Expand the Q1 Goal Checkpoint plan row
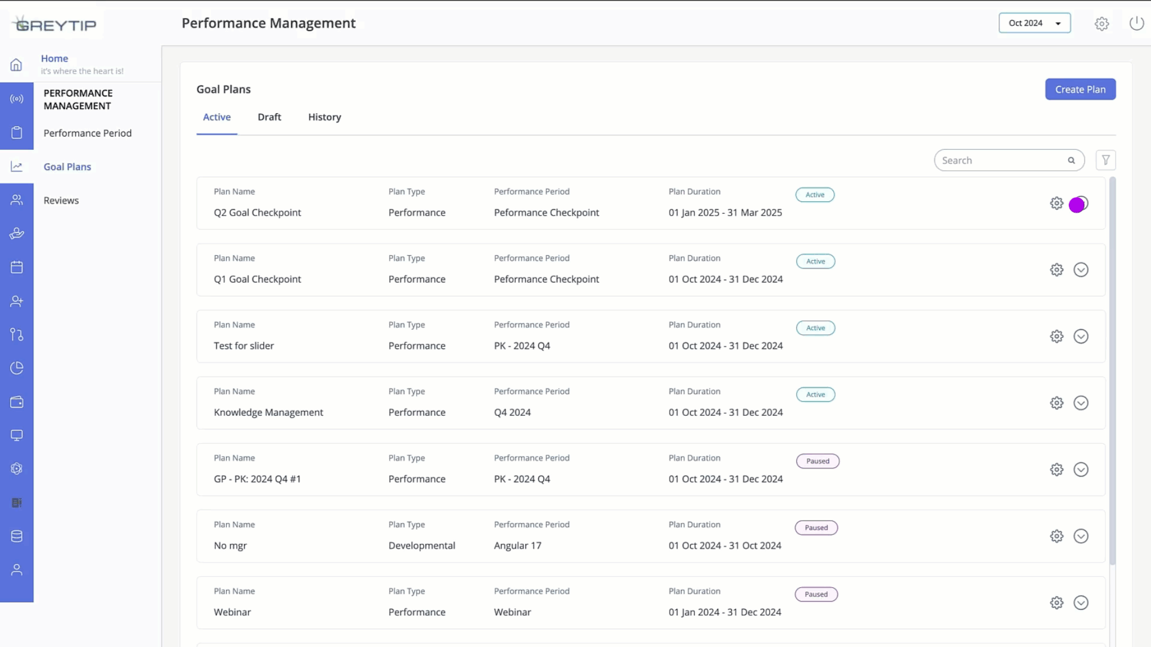Viewport: 1151px width, 647px height. coord(1081,270)
